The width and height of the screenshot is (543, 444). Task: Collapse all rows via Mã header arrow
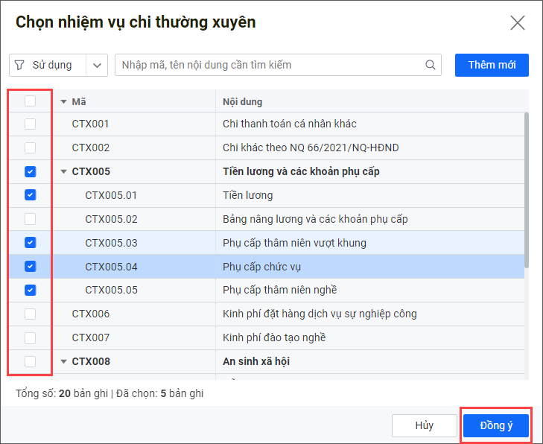pyautogui.click(x=63, y=101)
